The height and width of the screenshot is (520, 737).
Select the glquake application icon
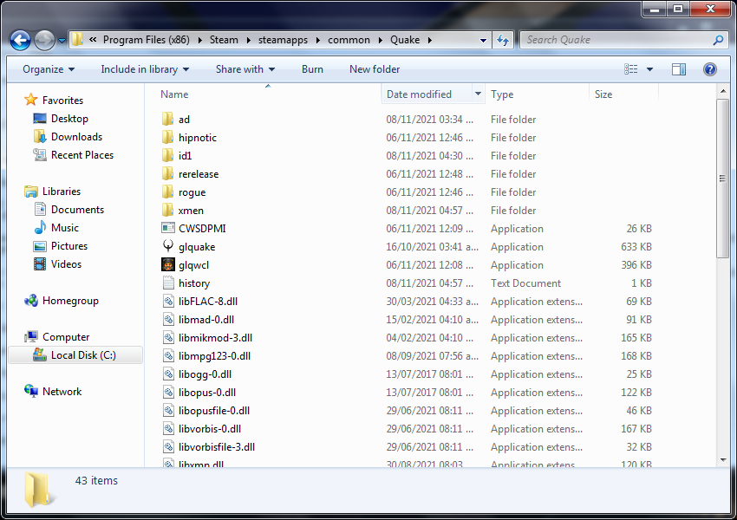[x=168, y=247]
